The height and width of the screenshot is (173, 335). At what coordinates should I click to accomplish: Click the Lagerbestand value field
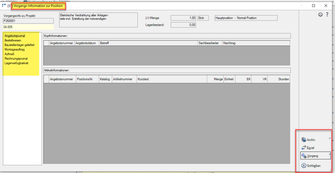pyautogui.click(x=183, y=25)
